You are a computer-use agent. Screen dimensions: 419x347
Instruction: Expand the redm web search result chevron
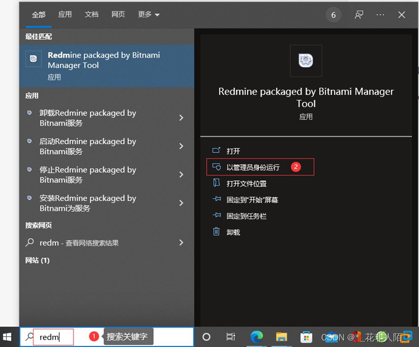pos(181,242)
